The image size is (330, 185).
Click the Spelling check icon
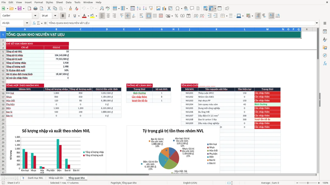pos(108,8)
